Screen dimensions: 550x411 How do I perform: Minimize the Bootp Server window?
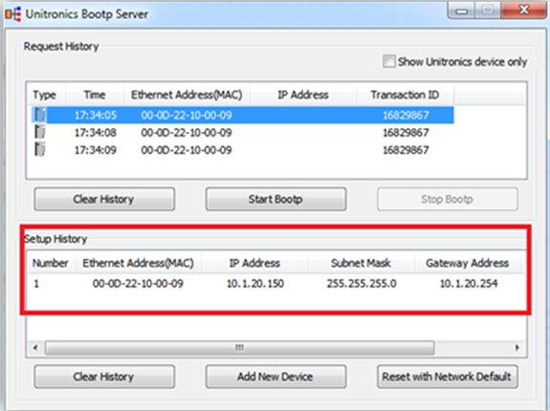(462, 11)
